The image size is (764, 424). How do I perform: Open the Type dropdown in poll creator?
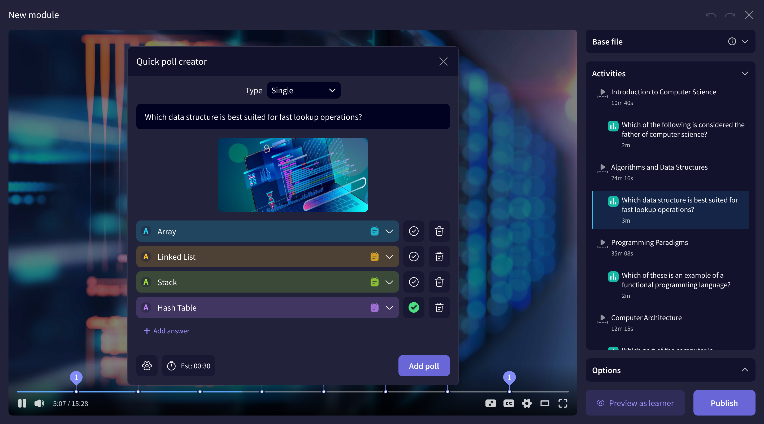coord(304,90)
